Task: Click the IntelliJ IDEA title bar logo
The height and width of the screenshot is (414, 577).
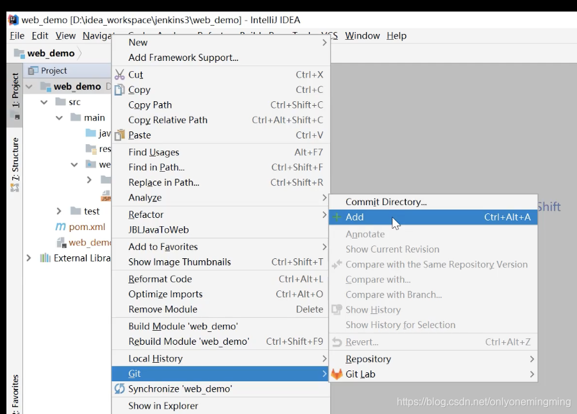Action: coord(13,20)
